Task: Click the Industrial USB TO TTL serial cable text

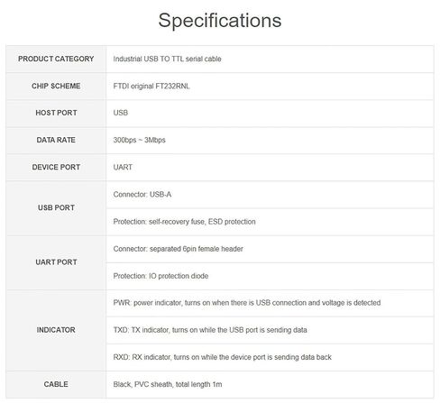Action: pyautogui.click(x=167, y=59)
